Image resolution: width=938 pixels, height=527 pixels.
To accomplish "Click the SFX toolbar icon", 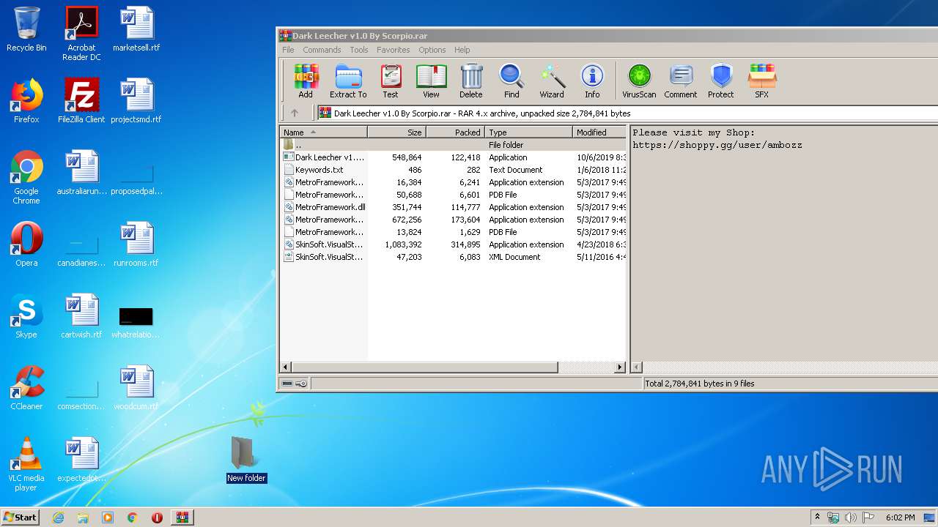I will [x=762, y=81].
